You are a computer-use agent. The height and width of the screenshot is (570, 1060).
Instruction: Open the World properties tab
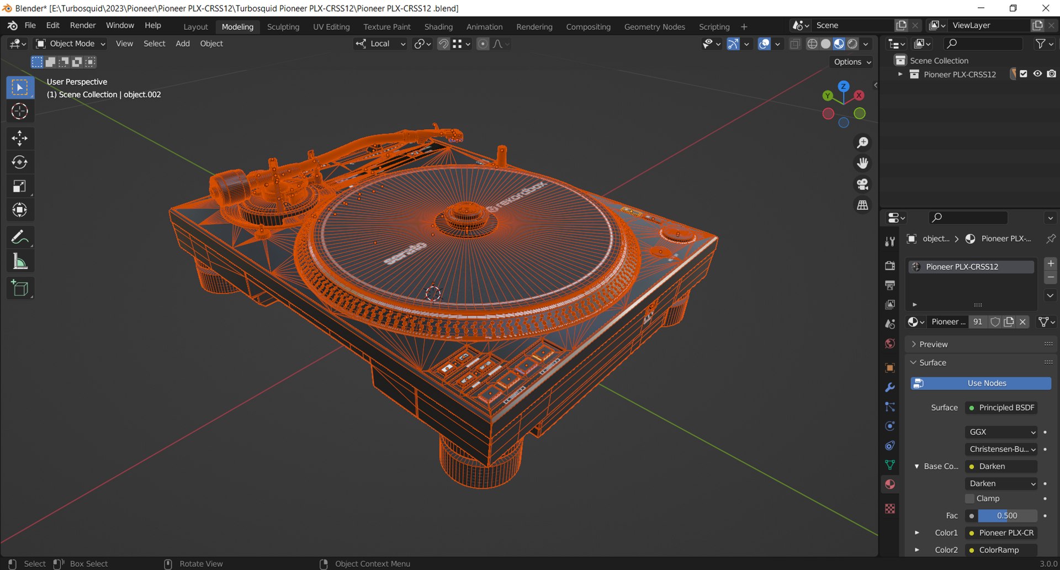click(x=890, y=344)
